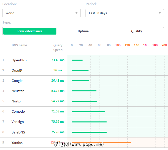Viewport: 168px width, 150px height.
Task: Open the Neustar DNS entry
Action: (18, 91)
